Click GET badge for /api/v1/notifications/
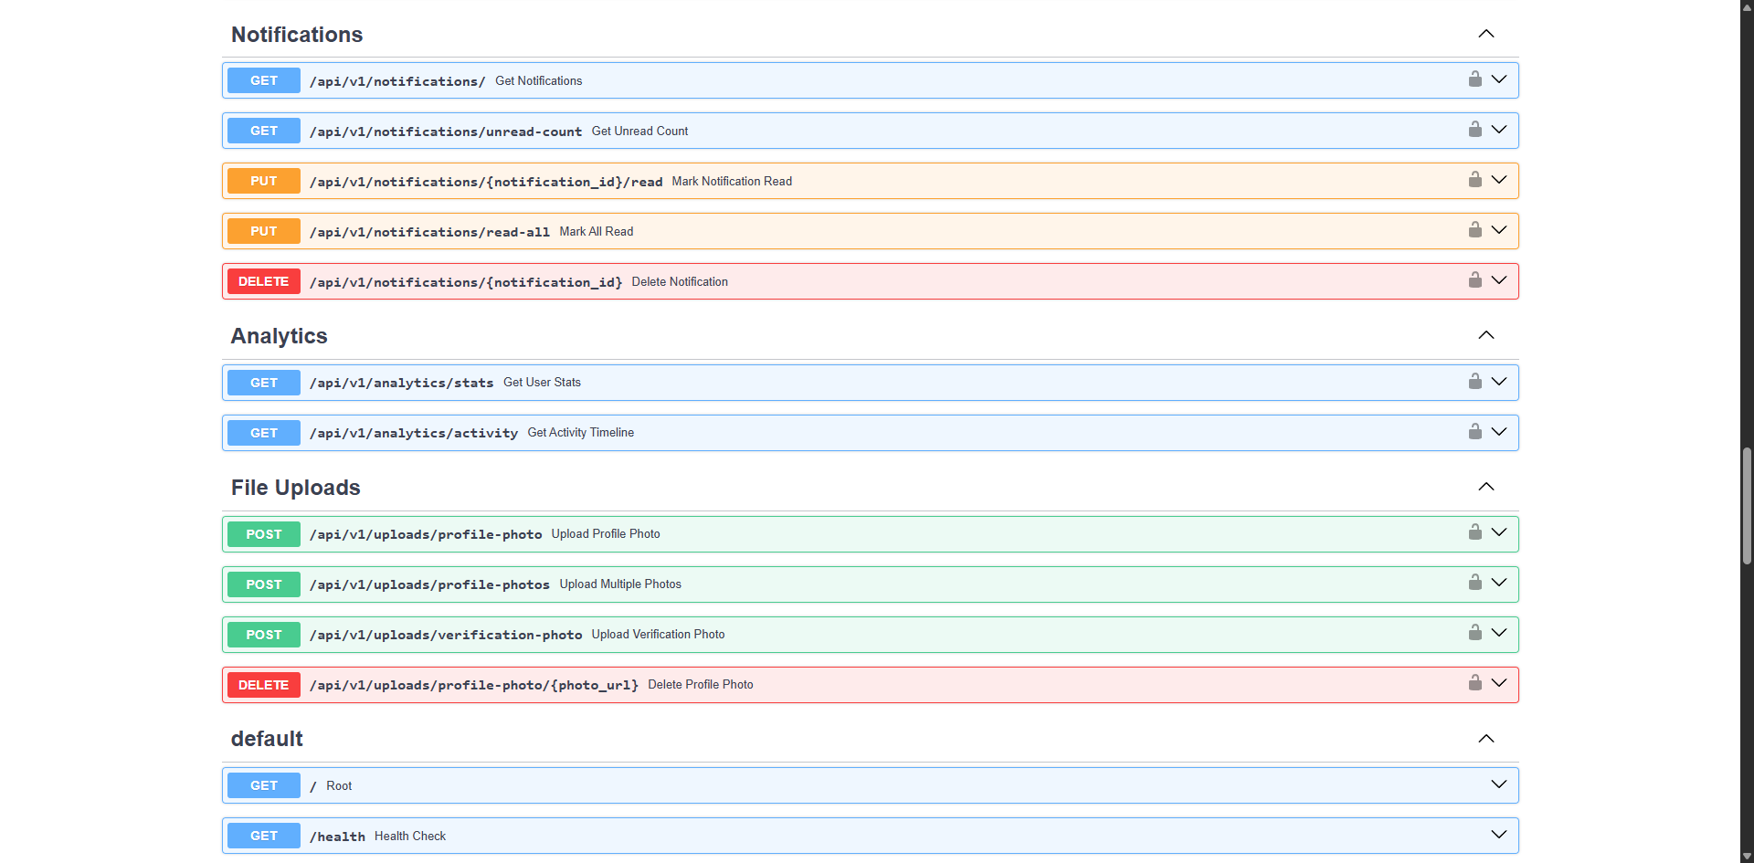Viewport: 1754px width, 863px height. click(x=264, y=80)
